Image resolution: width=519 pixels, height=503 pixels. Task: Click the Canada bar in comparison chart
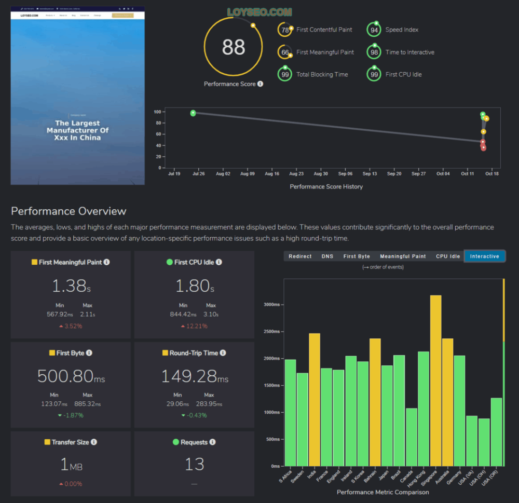tap(412, 437)
